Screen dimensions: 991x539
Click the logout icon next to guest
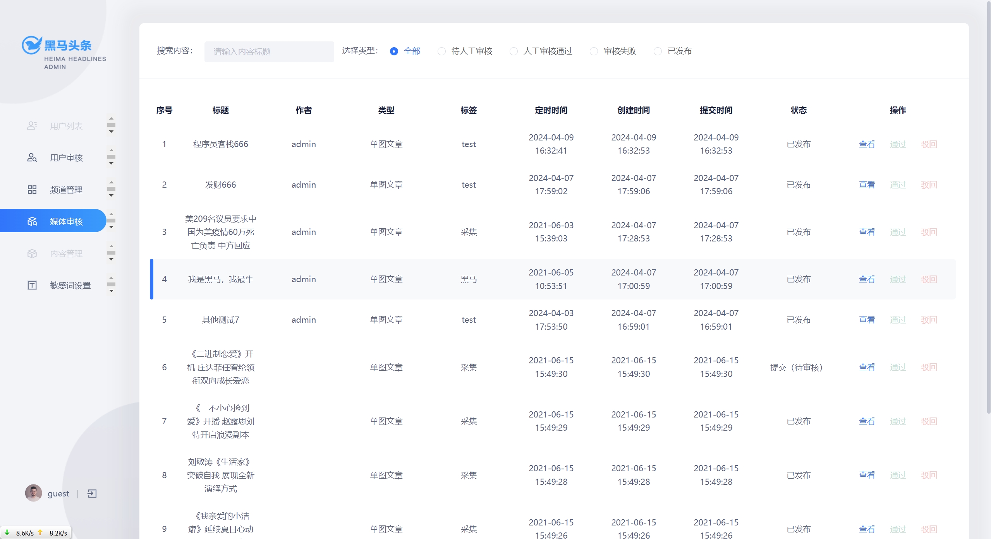pos(92,493)
